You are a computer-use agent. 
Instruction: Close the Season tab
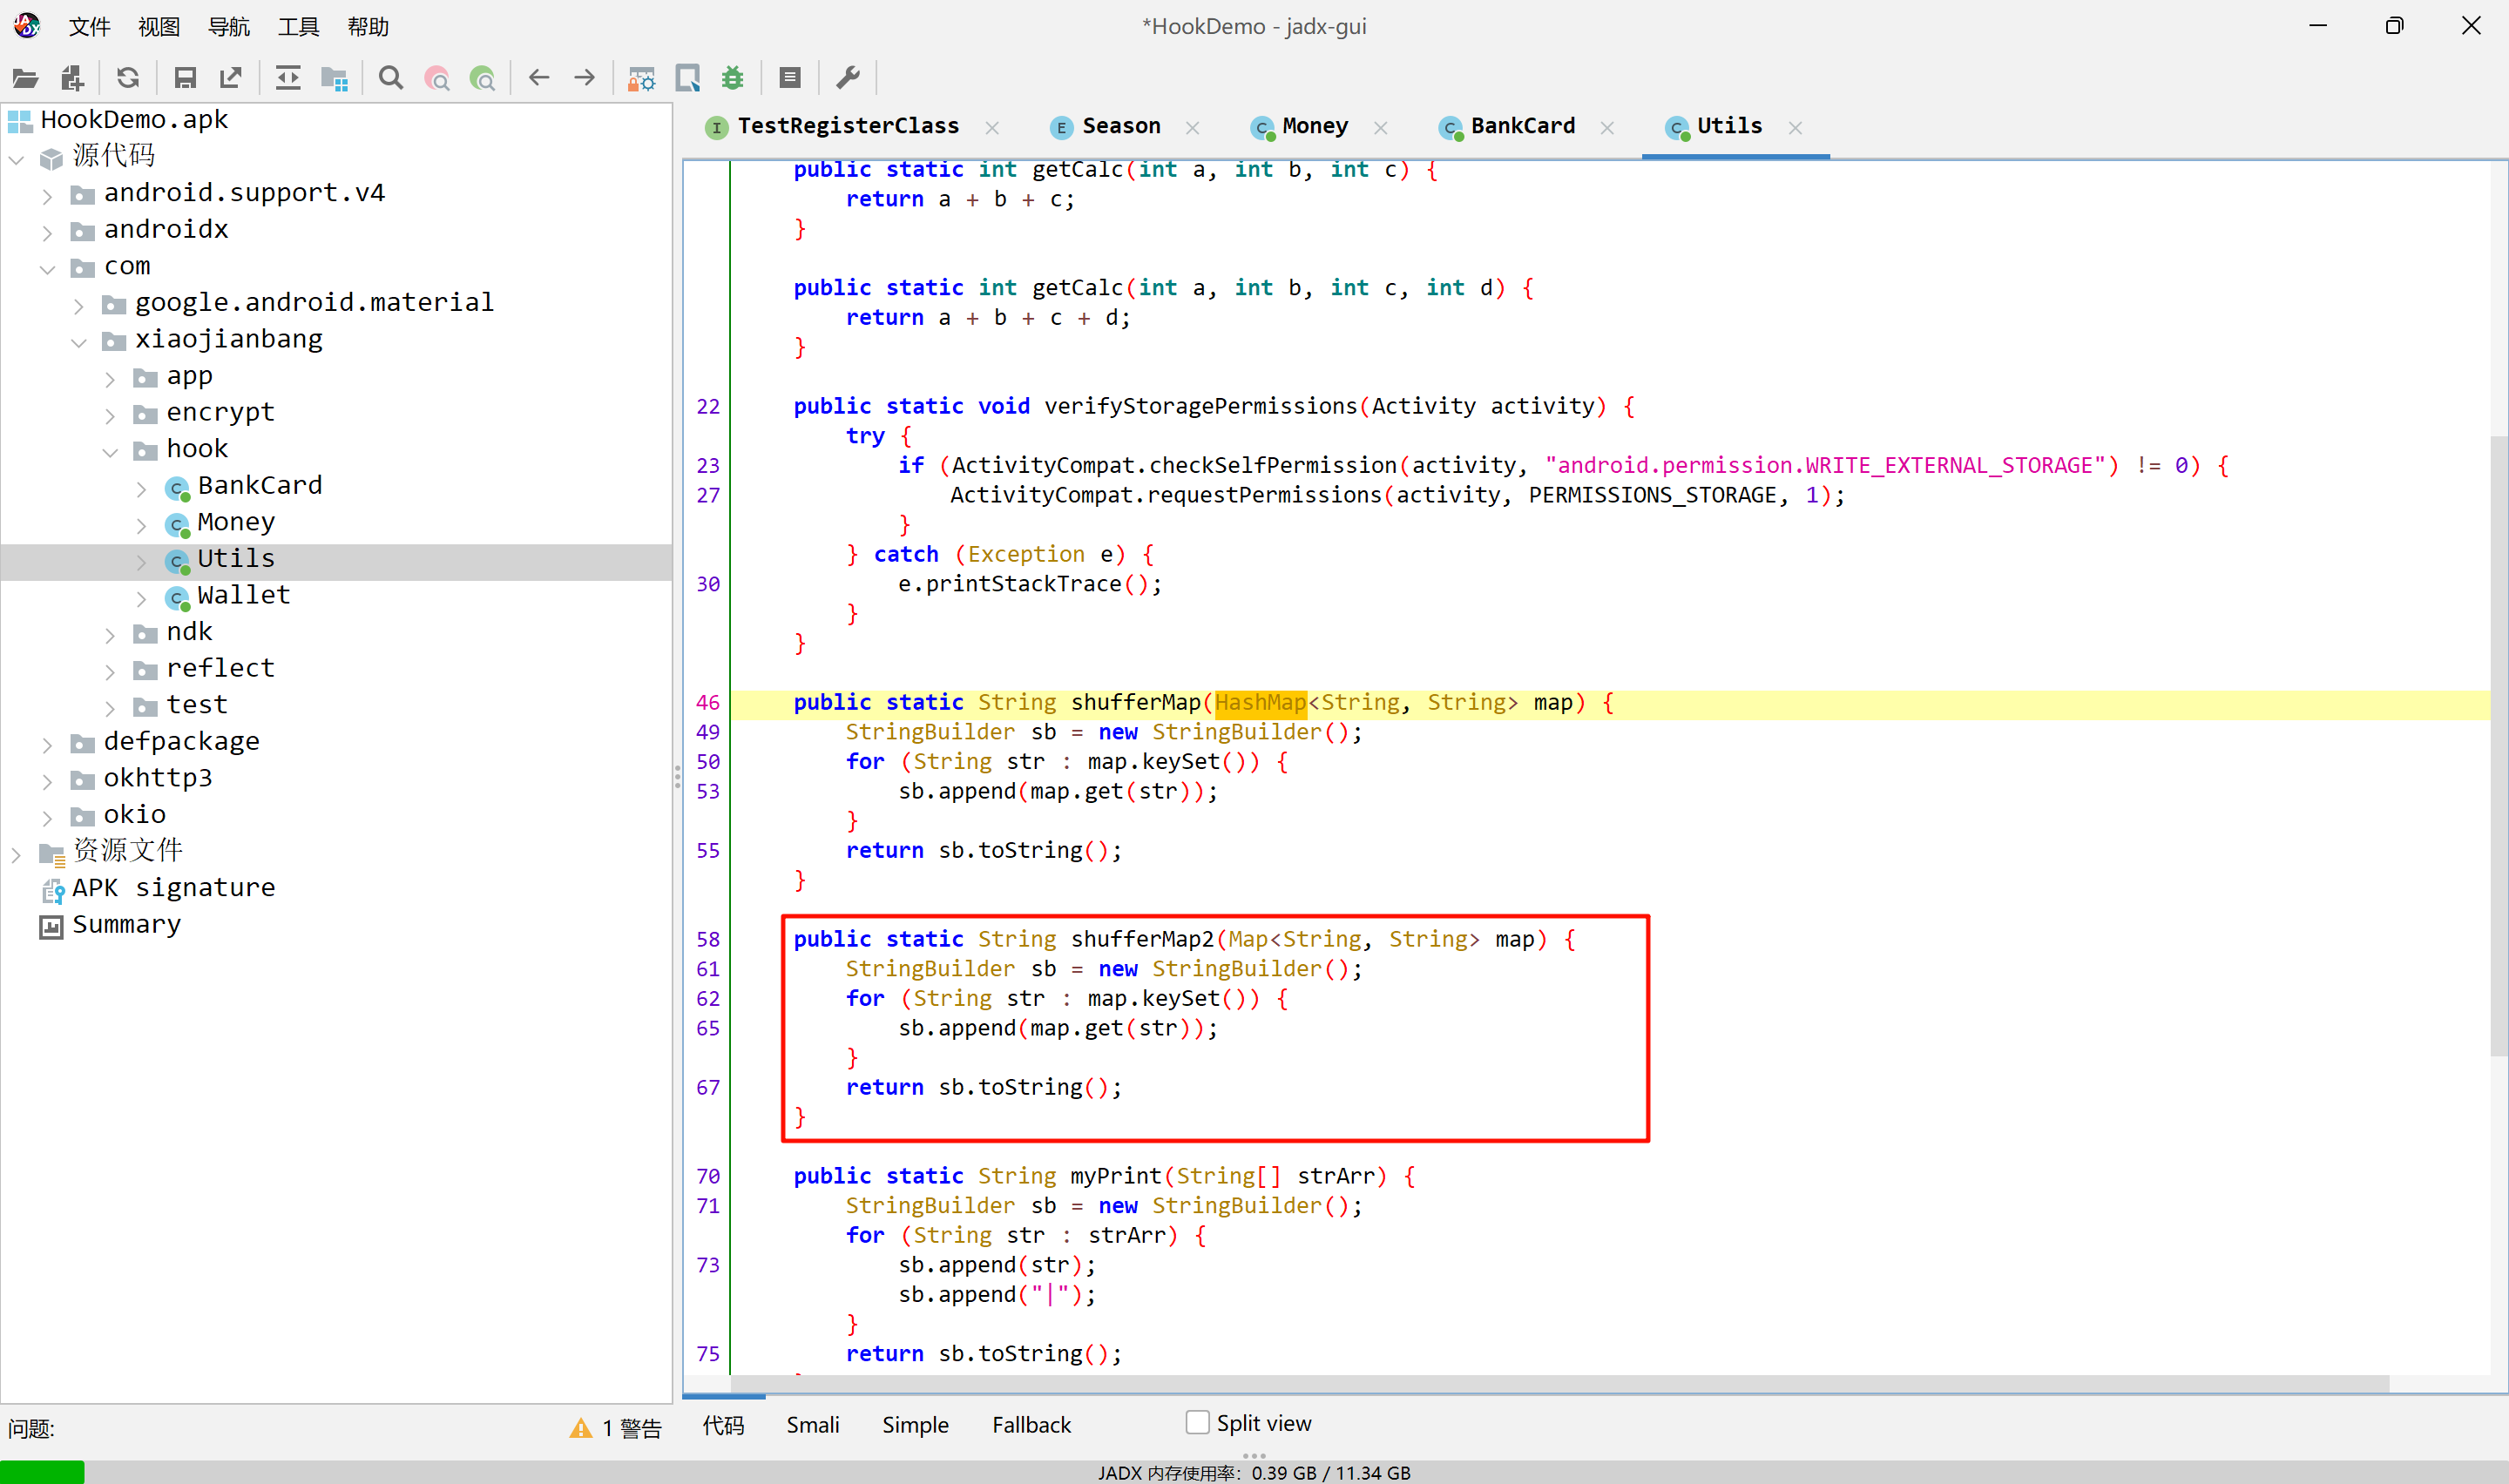point(1193,128)
